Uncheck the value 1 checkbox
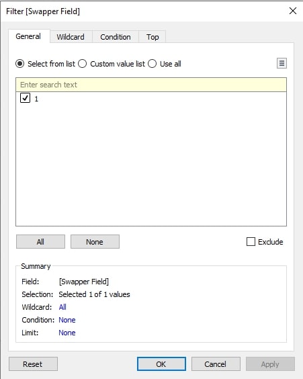The width and height of the screenshot is (303, 379). (25, 98)
